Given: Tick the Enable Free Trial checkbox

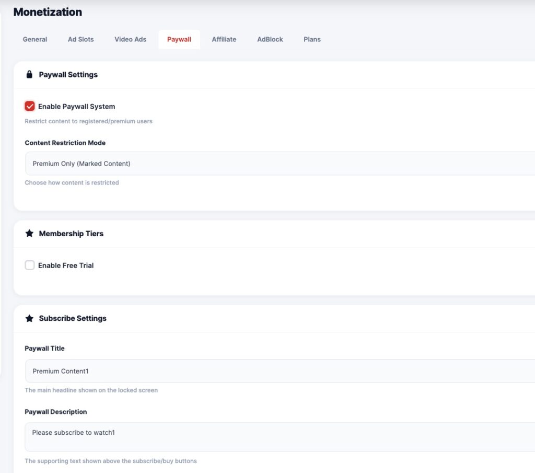Looking at the screenshot, I should pos(30,266).
